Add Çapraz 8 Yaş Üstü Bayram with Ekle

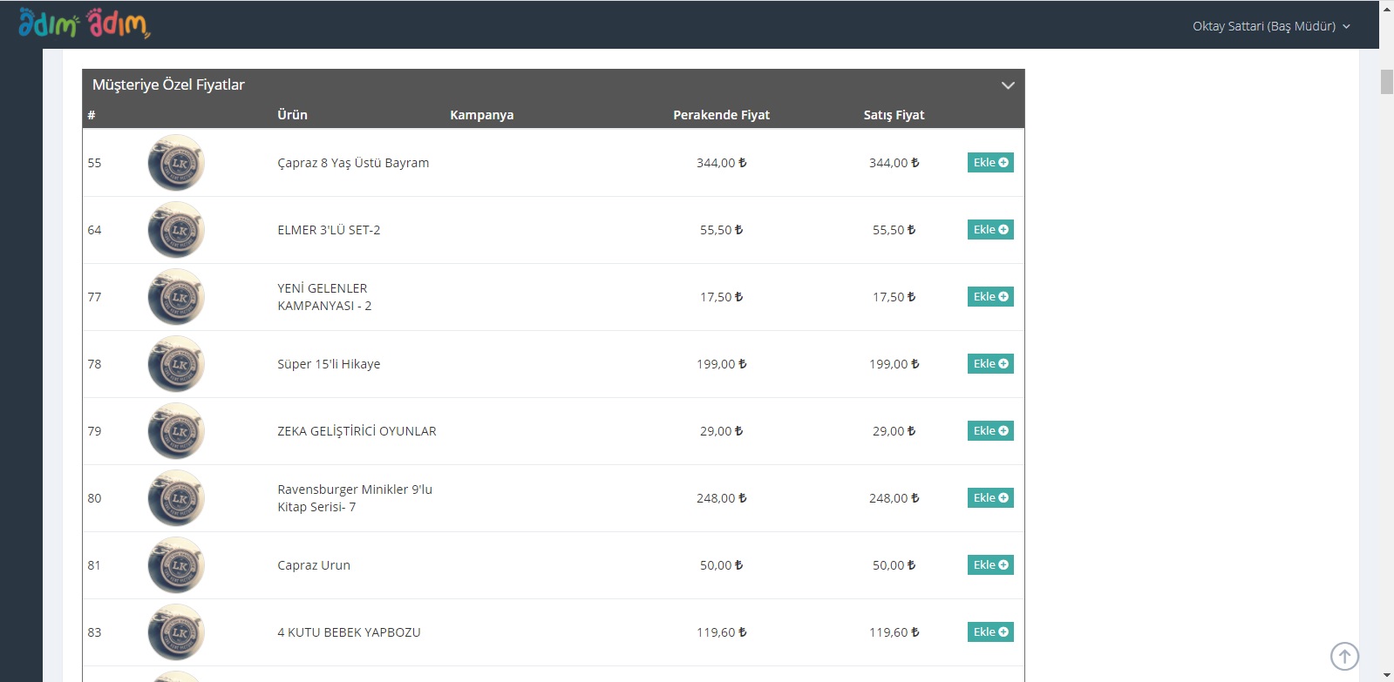[x=990, y=163]
